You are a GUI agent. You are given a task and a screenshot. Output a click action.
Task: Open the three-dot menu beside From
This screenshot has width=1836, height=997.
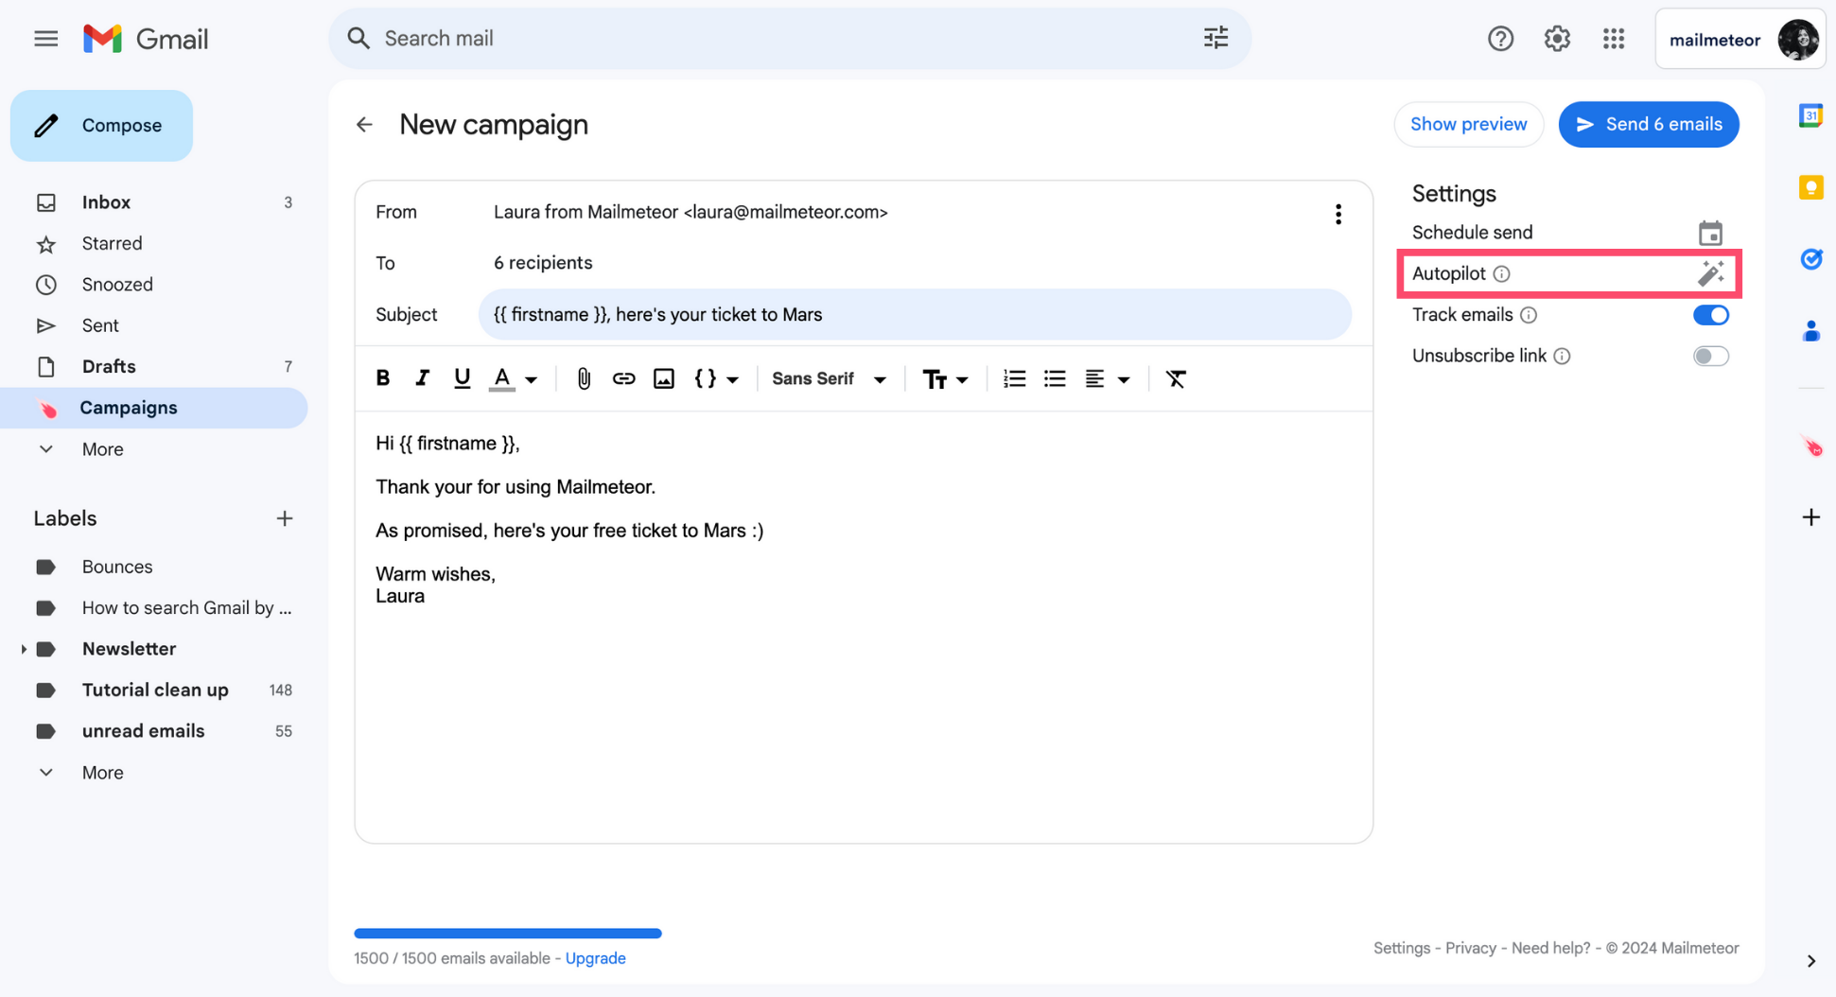(x=1338, y=214)
